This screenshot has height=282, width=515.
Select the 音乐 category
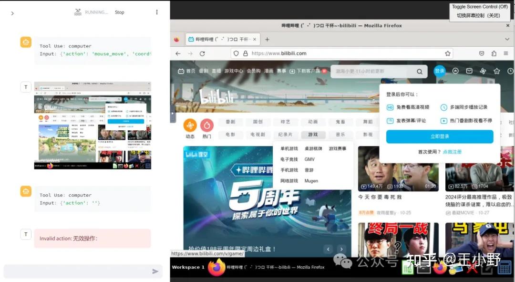point(340,135)
